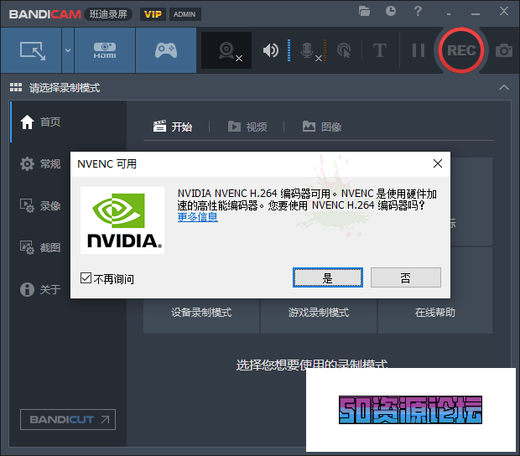Toggle the webcam overlay icon
The height and width of the screenshot is (456, 520).
click(226, 50)
